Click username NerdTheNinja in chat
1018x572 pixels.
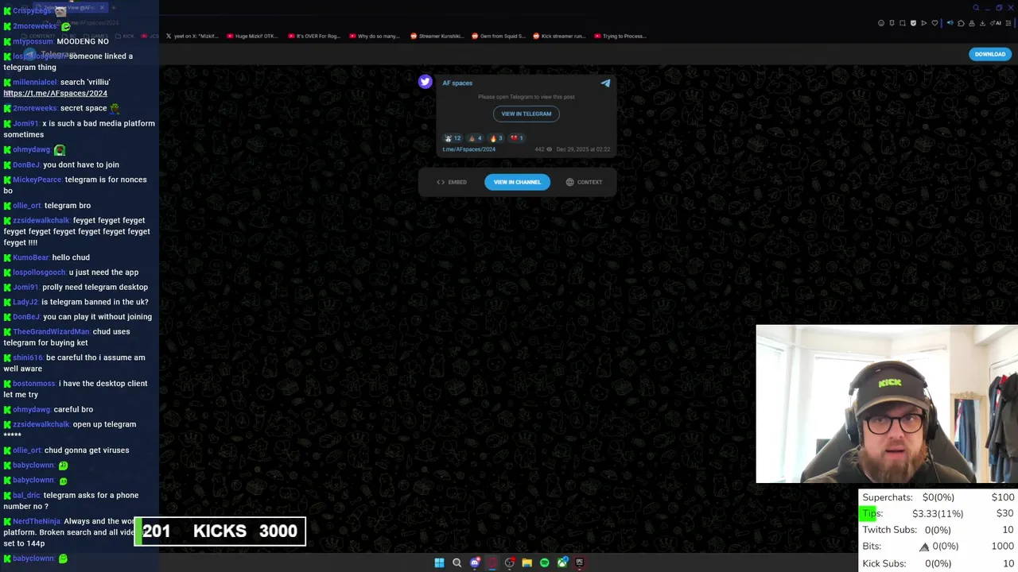tap(37, 521)
